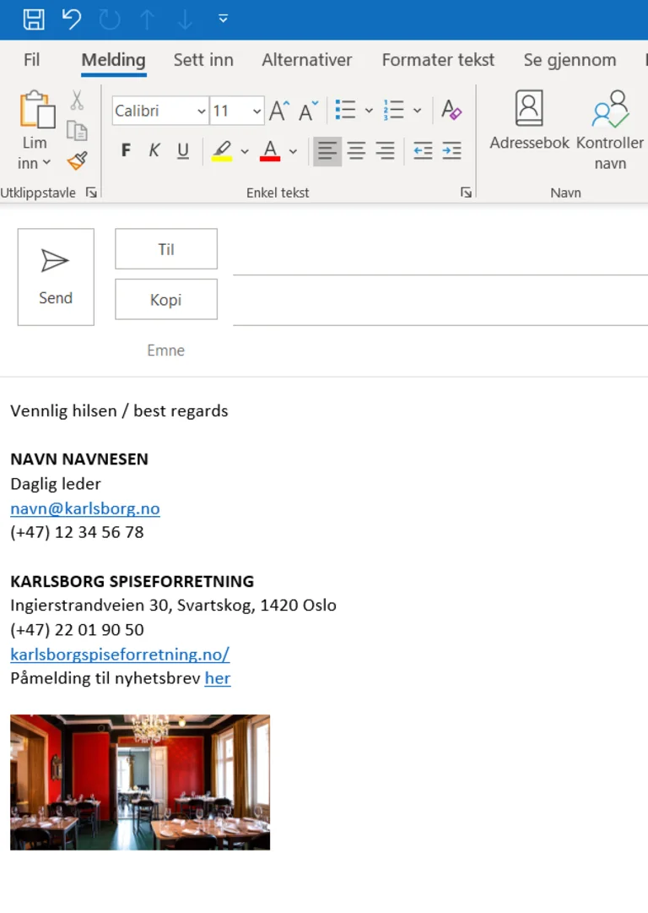Select the Format Painter brush icon

77,160
